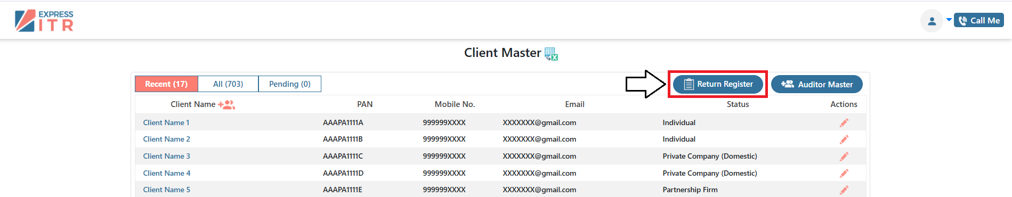Add new client icon beside Client Name
The image size is (1012, 197).
click(226, 105)
